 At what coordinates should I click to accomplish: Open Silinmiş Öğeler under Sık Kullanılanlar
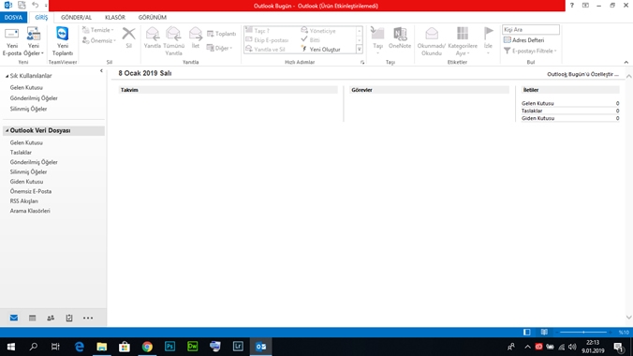click(28, 109)
